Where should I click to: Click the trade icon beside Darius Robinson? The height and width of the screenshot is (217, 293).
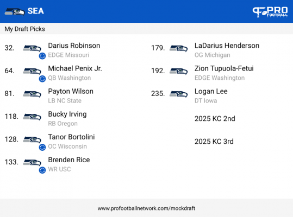(x=42, y=56)
